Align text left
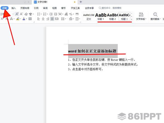The image size is (164, 123). [x=39, y=19]
